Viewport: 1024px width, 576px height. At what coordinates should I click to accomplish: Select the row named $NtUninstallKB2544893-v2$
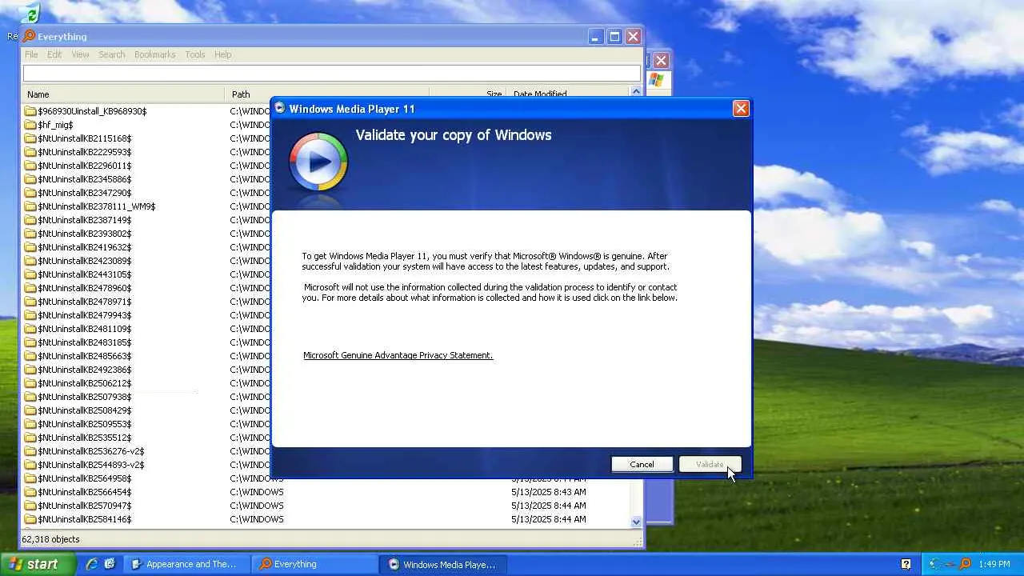tap(90, 465)
